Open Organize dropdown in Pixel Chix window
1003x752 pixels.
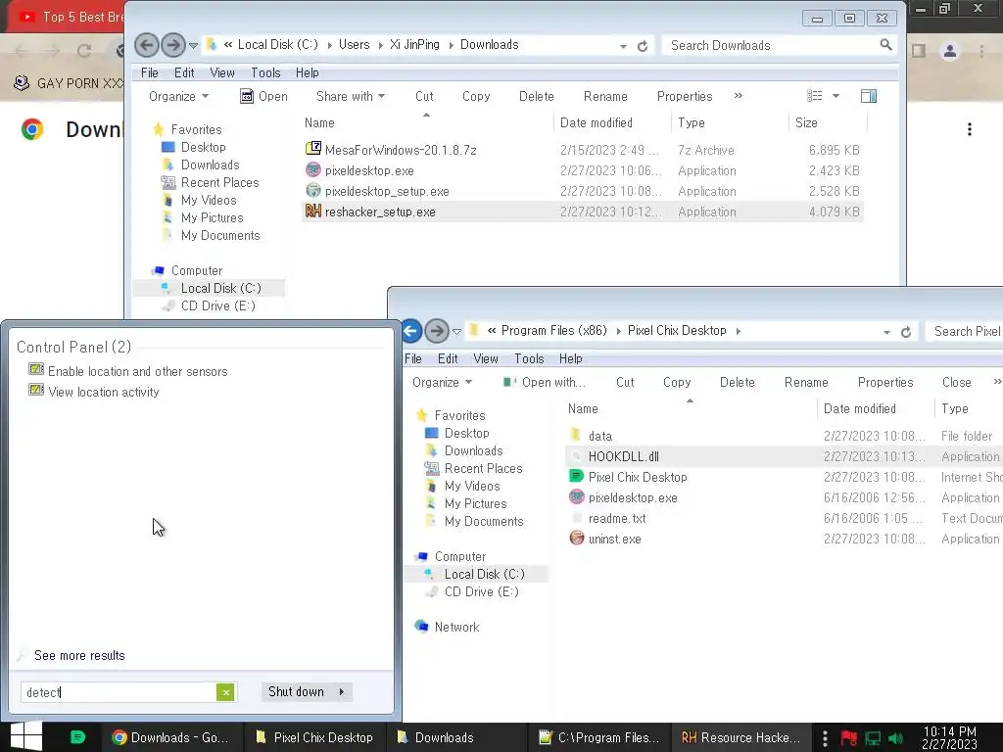442,382
